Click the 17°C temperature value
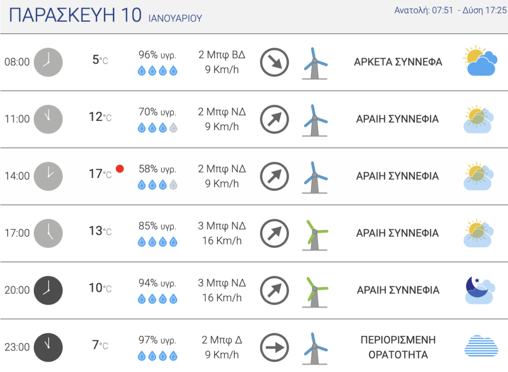 tap(100, 174)
